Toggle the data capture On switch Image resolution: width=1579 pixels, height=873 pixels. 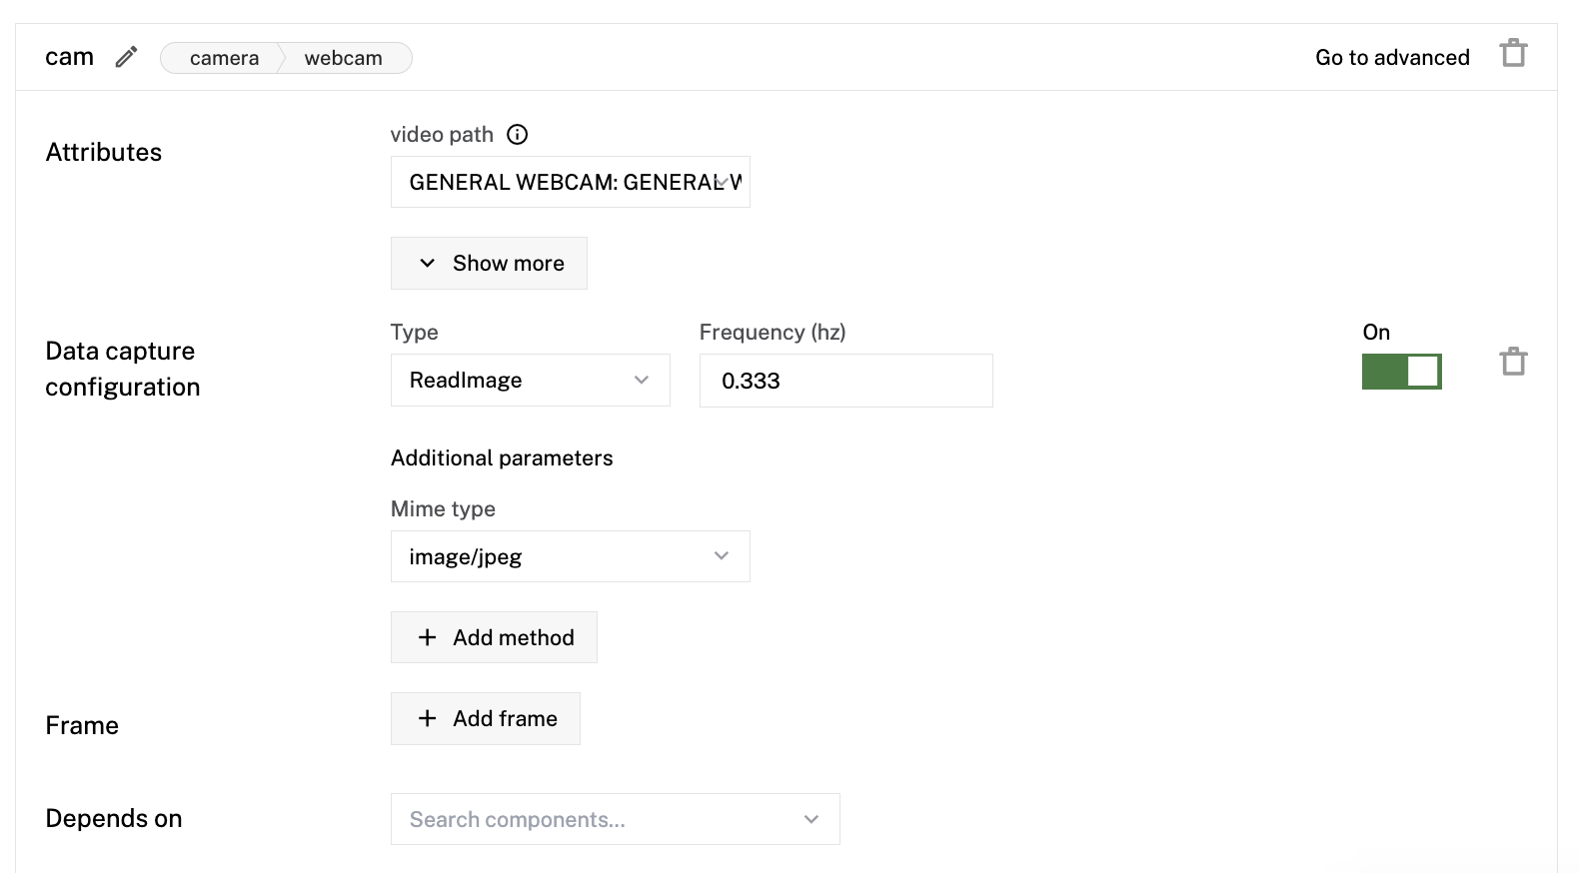[1401, 372]
